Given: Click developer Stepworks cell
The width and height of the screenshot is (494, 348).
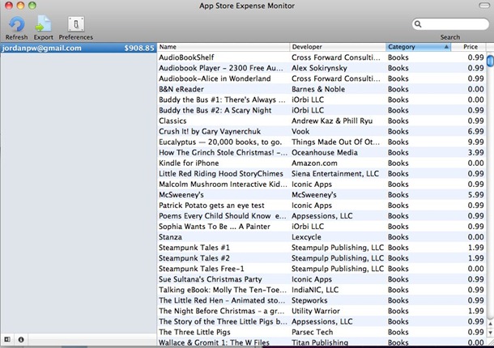Looking at the screenshot, I should click(x=309, y=300).
